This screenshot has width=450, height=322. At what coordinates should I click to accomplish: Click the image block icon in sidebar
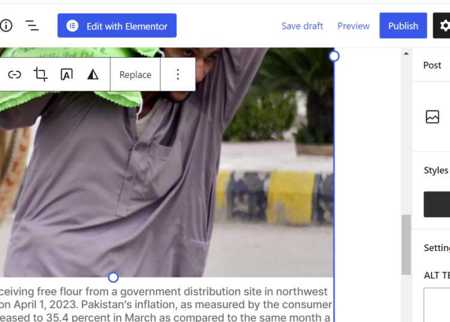pyautogui.click(x=433, y=117)
